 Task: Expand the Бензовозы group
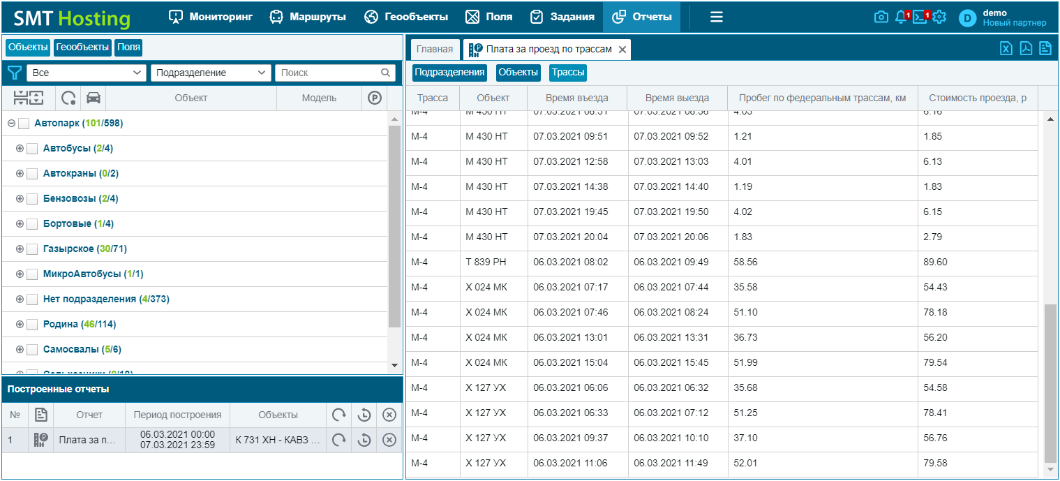coord(20,199)
